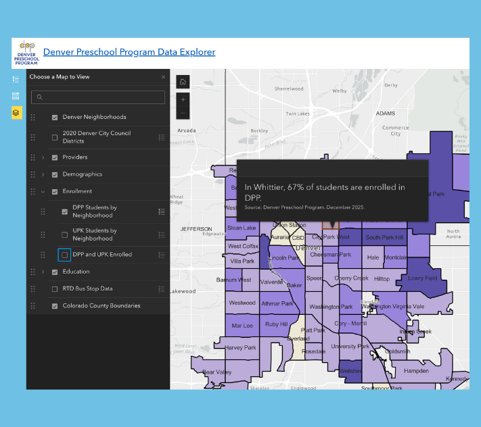Select the yellow layers icon in sidebar
The height and width of the screenshot is (427, 481).
pyautogui.click(x=16, y=113)
